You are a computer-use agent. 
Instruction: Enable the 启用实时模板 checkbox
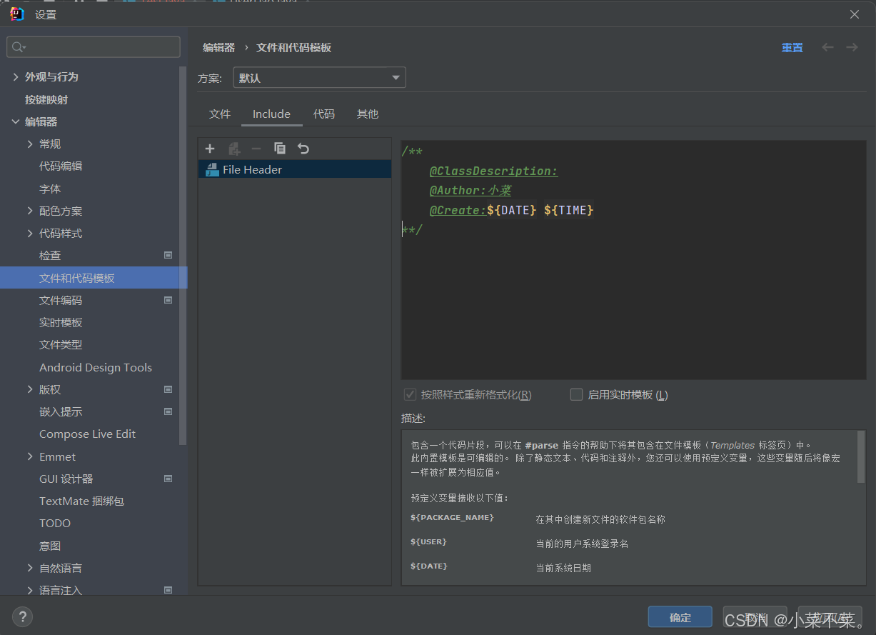pos(576,394)
